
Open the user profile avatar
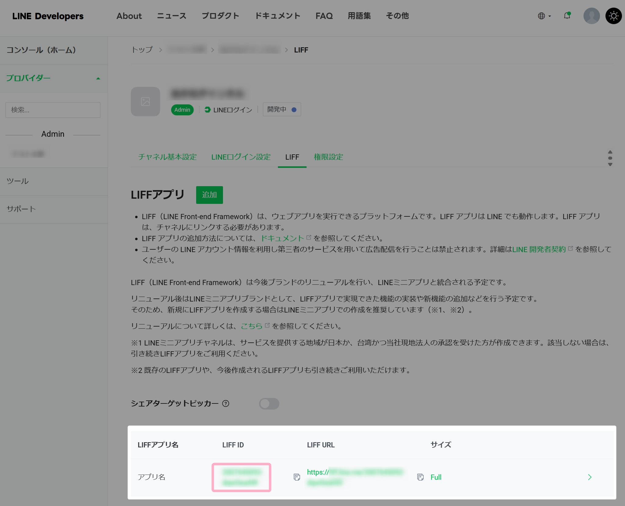pyautogui.click(x=591, y=16)
